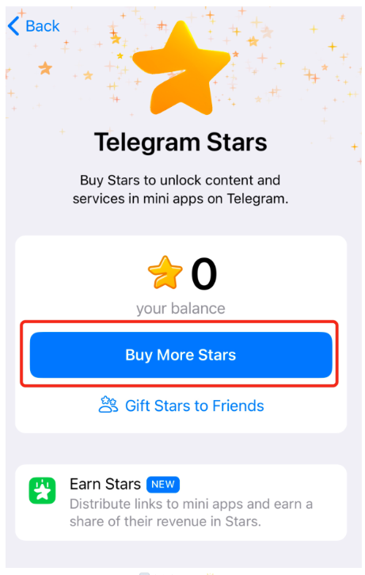Tap the small star icon beside balance

coord(165,272)
